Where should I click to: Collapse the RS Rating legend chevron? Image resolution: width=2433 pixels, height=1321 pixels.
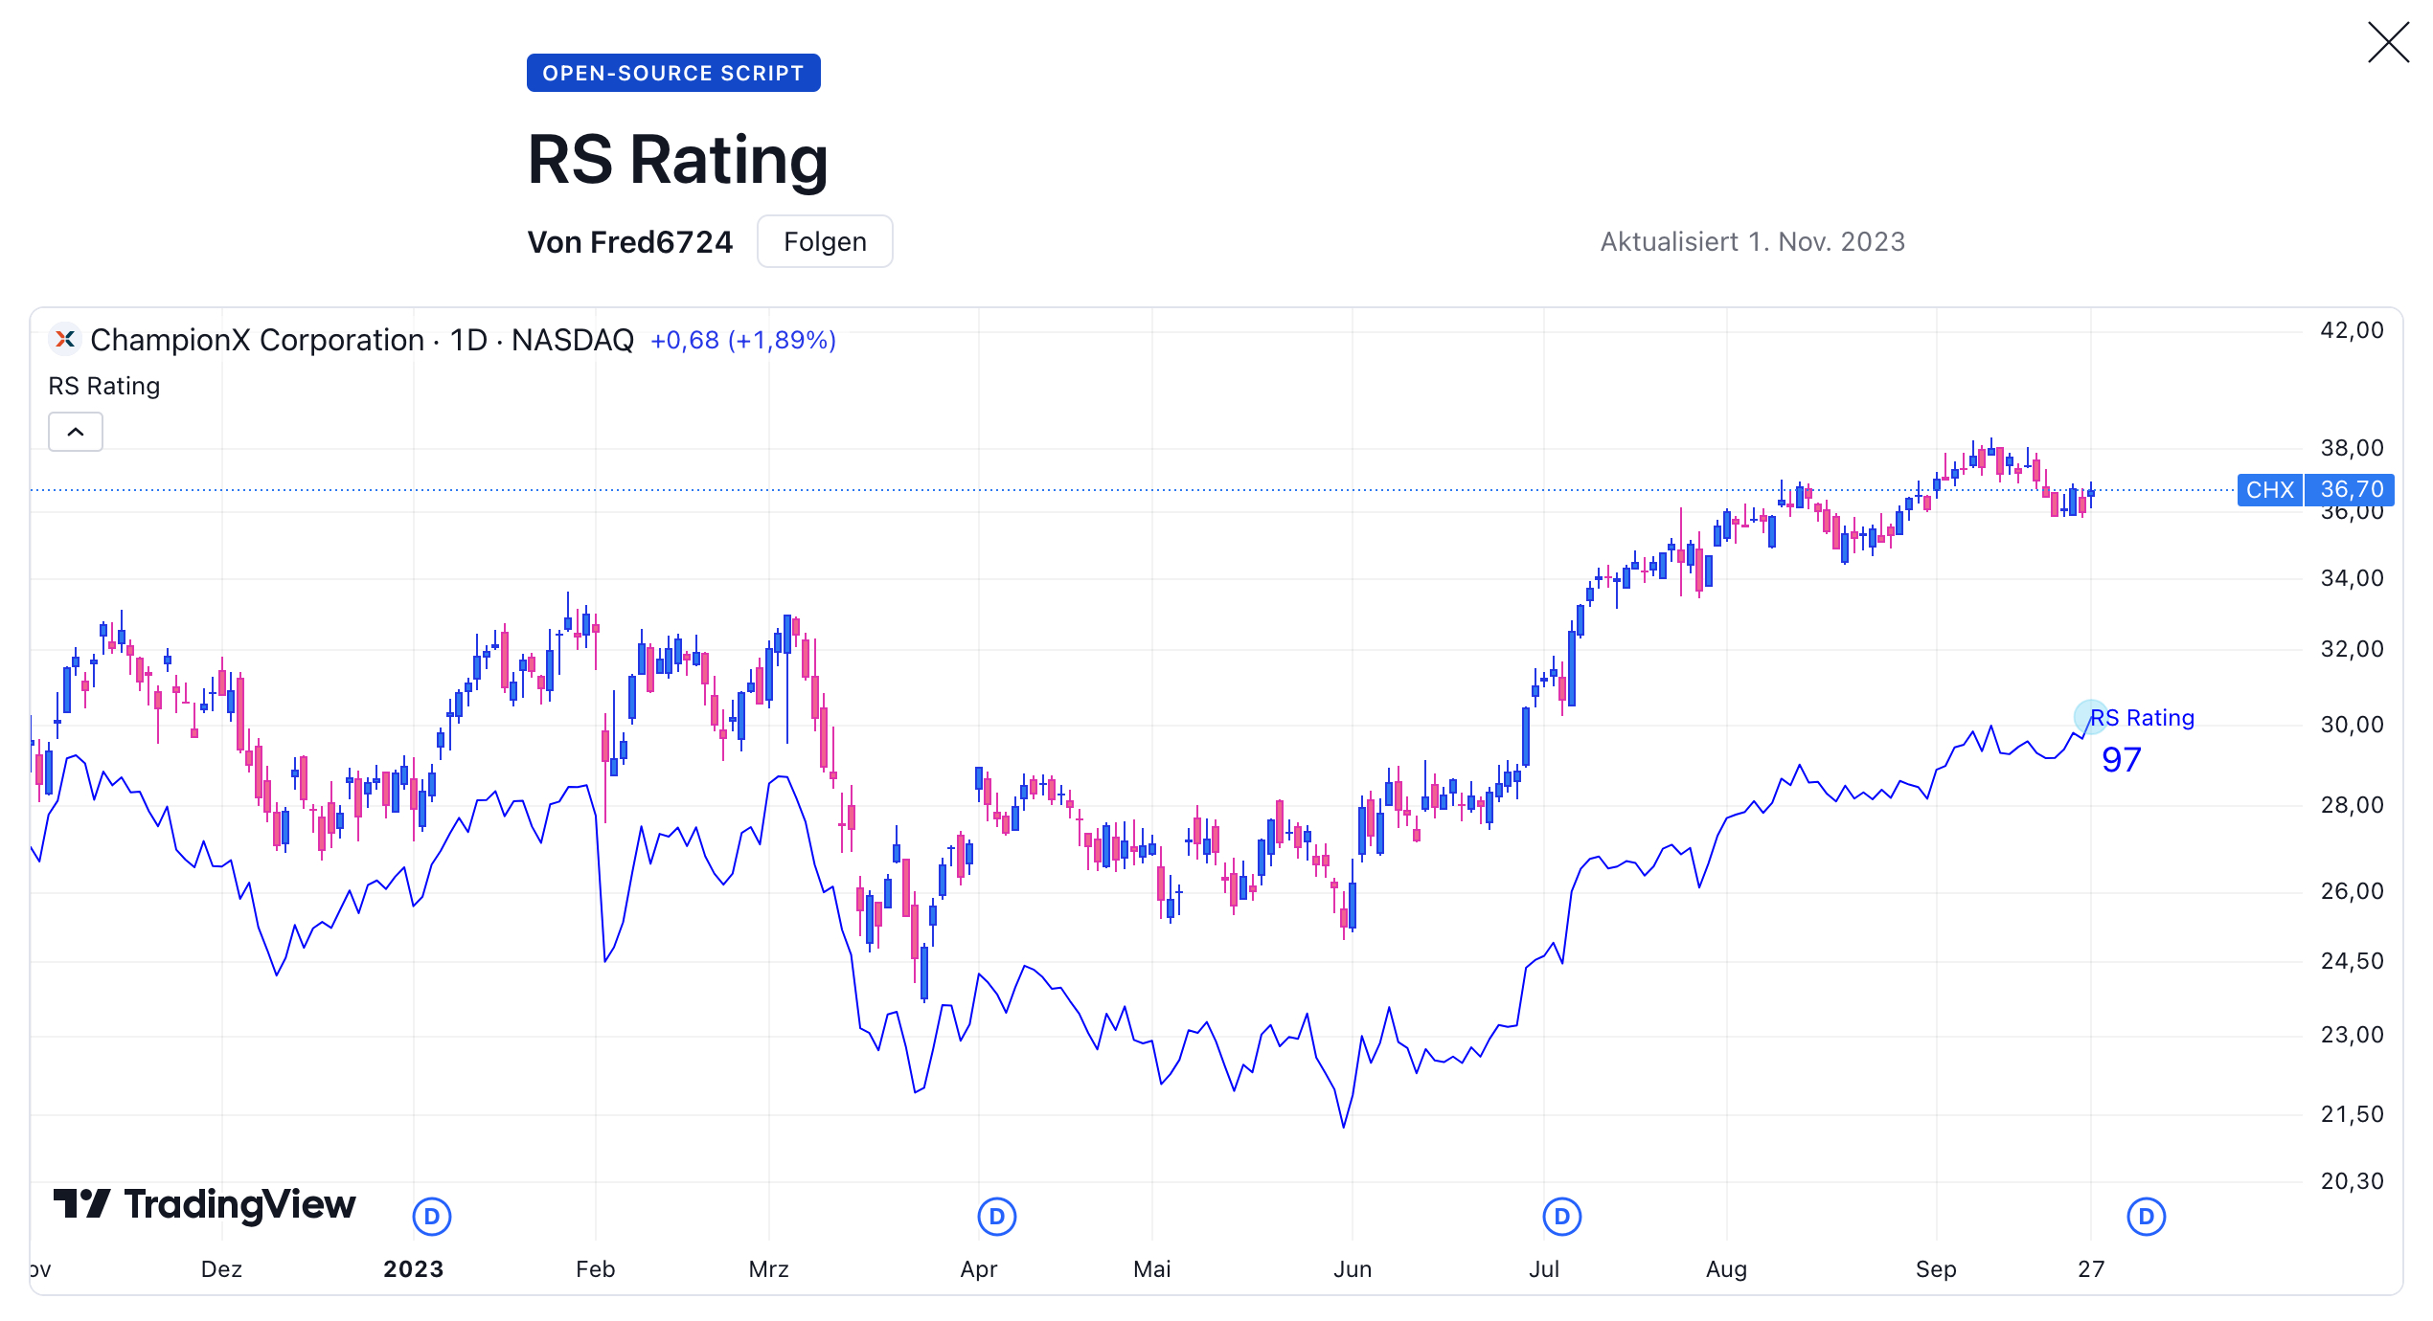76,432
